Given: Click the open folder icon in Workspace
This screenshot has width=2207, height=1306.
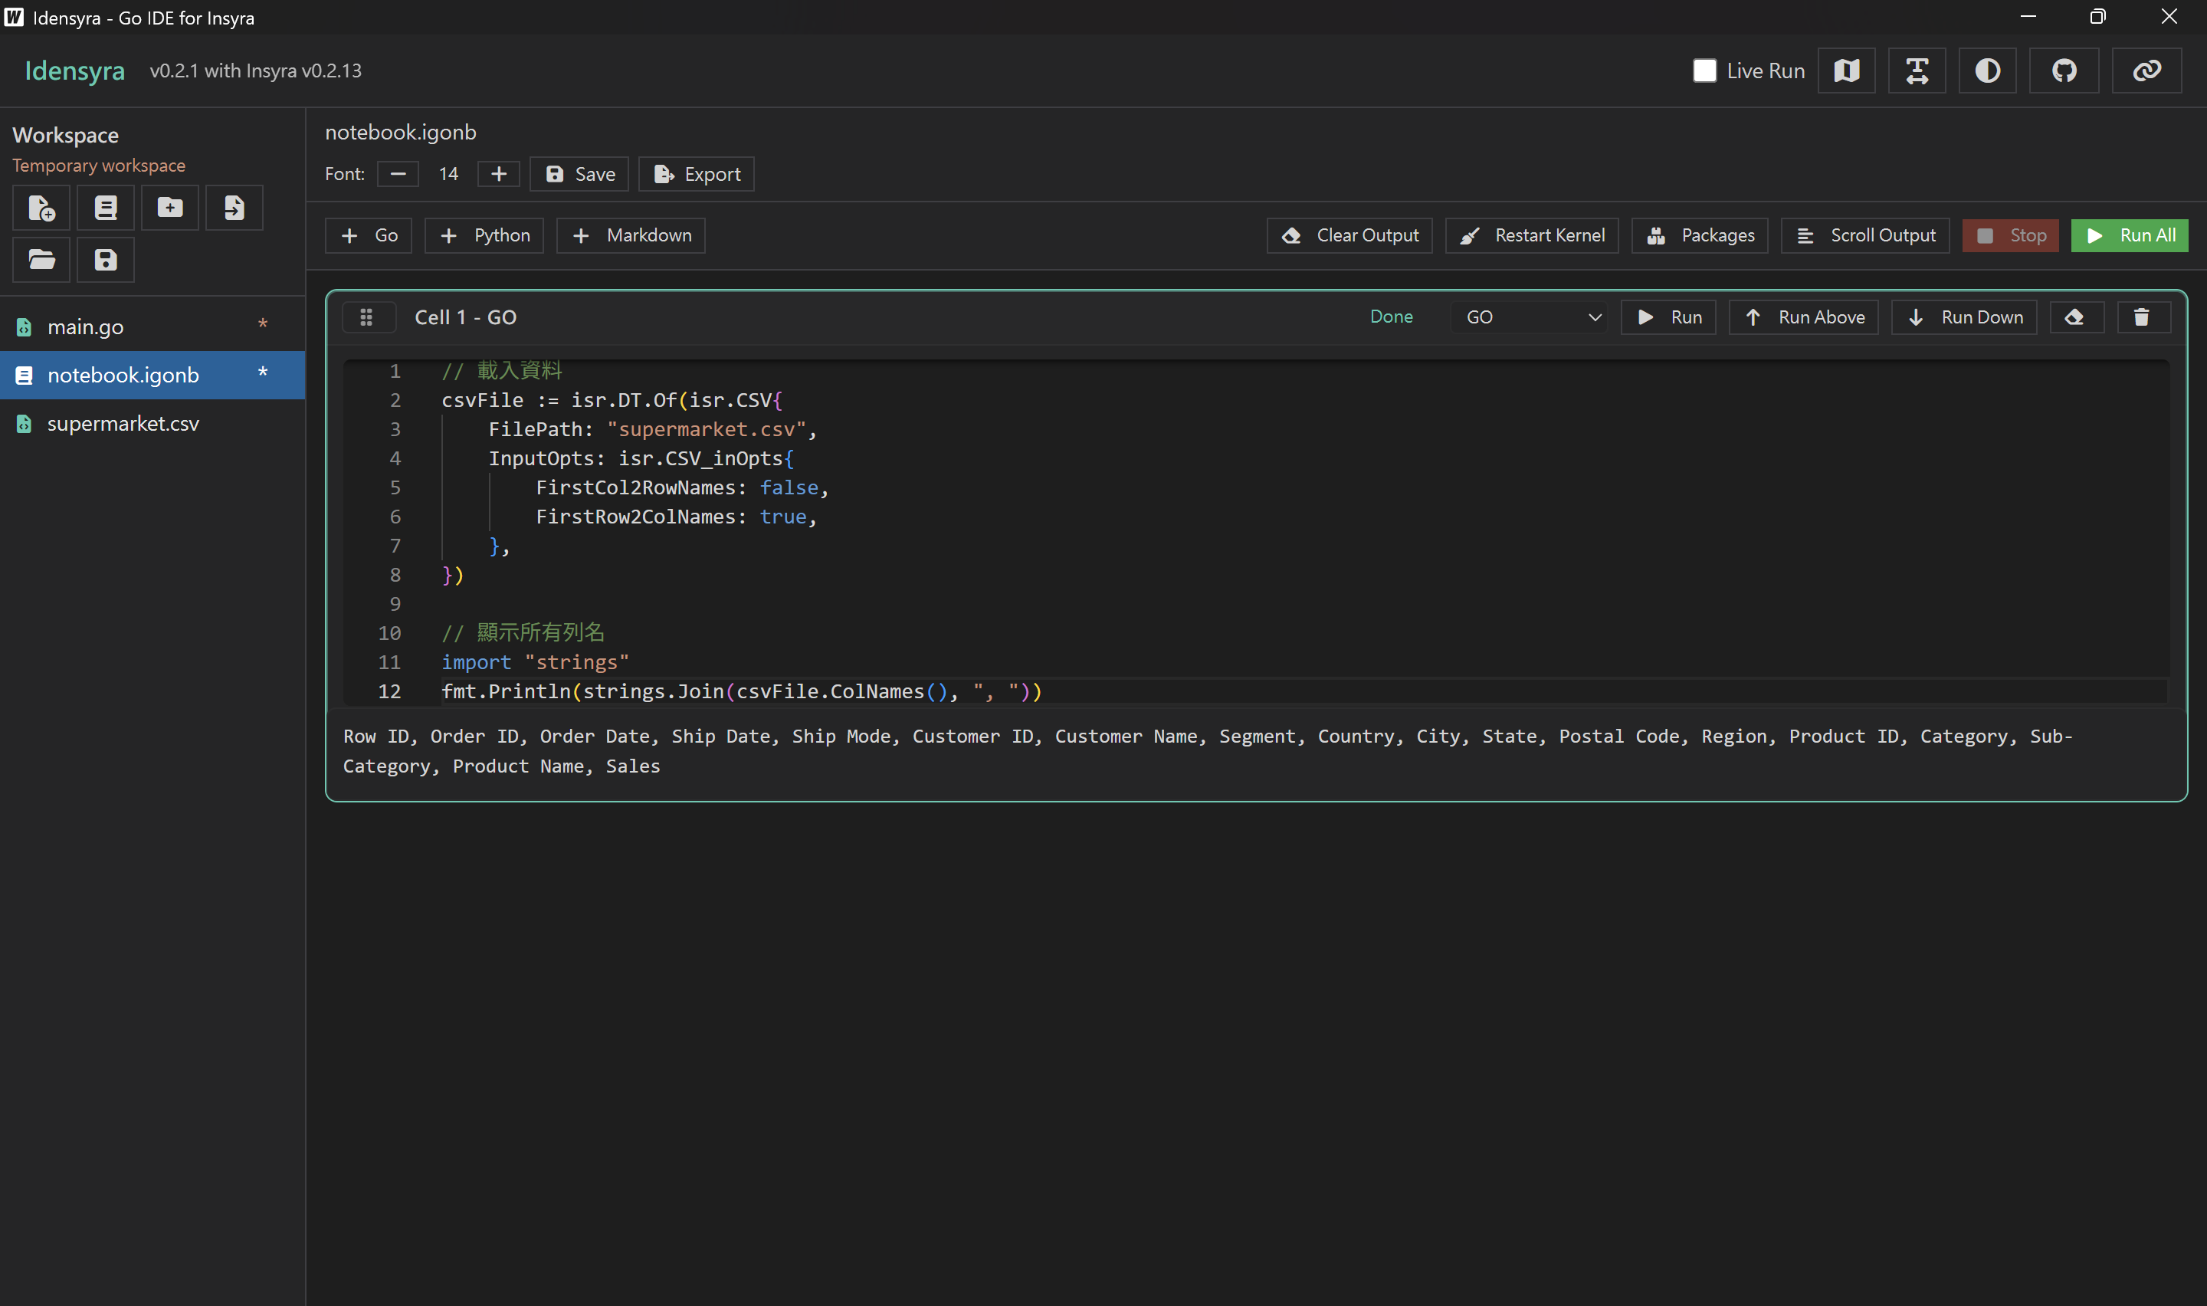Looking at the screenshot, I should click(41, 260).
